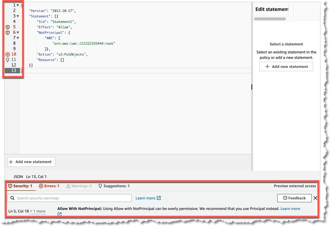Open Learn more link in NotPrincipal warning
Screen dimensions: 331x227
click(x=290, y=209)
